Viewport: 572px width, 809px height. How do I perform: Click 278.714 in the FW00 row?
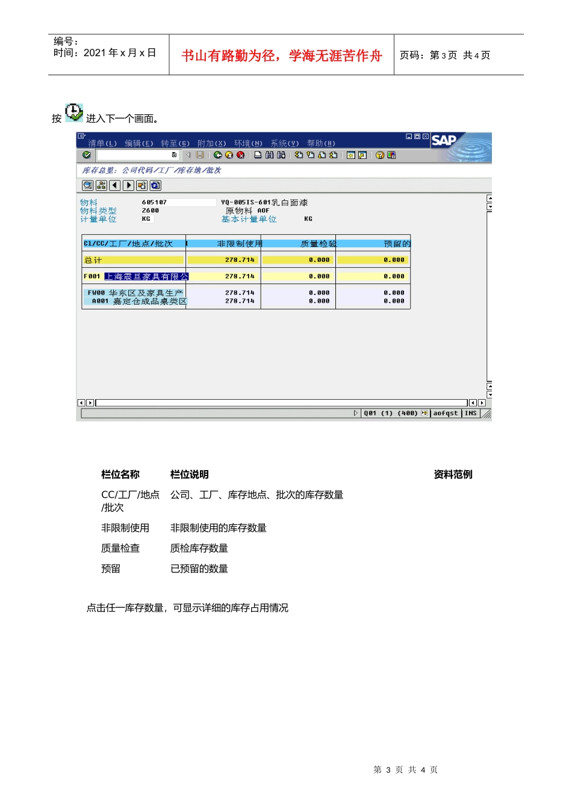click(240, 293)
